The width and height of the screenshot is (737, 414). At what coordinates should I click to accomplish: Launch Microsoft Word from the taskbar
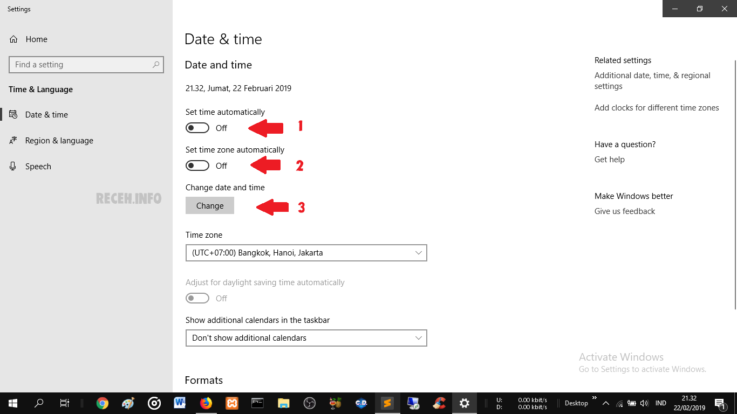[x=180, y=403]
